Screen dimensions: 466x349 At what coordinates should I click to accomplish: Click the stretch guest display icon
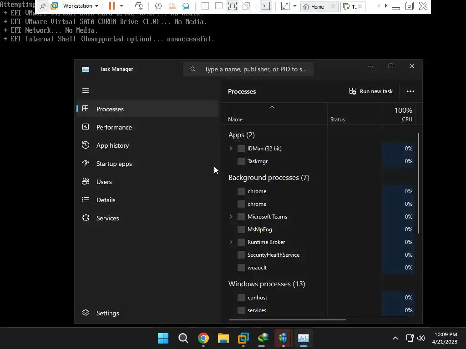[x=285, y=6]
